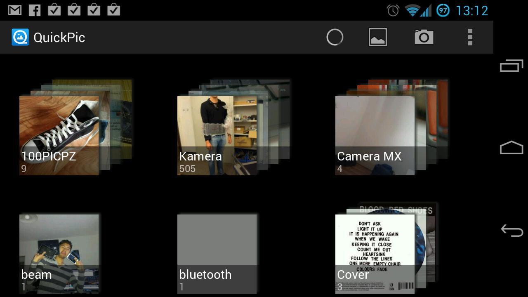Tap the second checkmark task notification
The width and height of the screenshot is (528, 297).
pyautogui.click(x=74, y=9)
